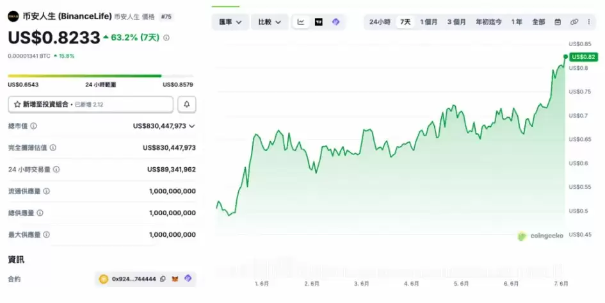Select the line chart view icon
Image resolution: width=605 pixels, height=303 pixels.
[x=301, y=22]
